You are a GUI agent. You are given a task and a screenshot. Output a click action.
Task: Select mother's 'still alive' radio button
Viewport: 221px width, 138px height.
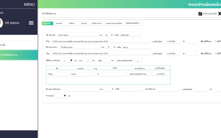tap(202, 54)
